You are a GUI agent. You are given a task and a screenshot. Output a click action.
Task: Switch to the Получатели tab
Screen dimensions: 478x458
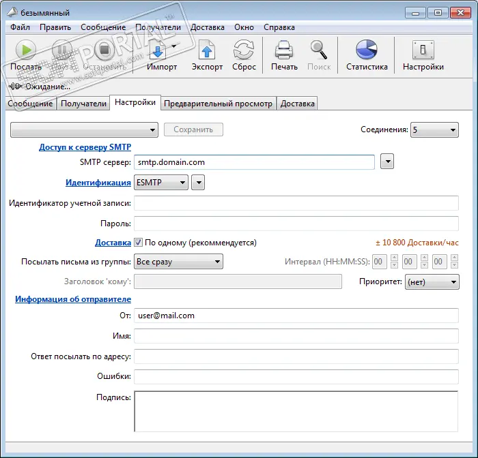83,104
